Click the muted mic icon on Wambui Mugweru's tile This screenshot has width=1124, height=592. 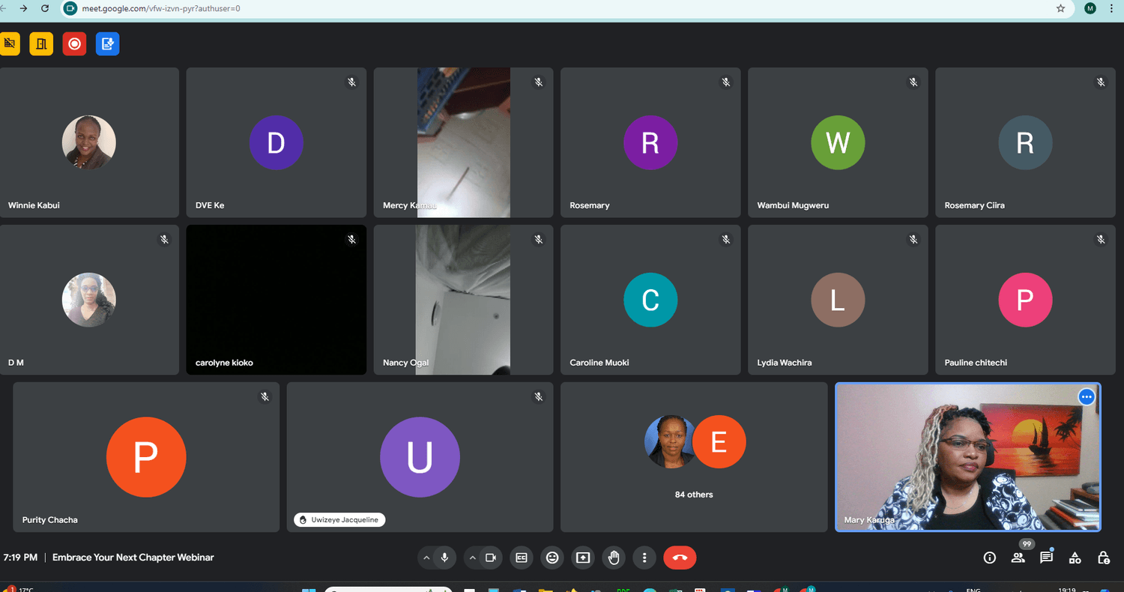tap(913, 82)
